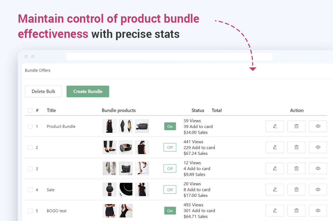Click the browser address bar field

(169, 57)
